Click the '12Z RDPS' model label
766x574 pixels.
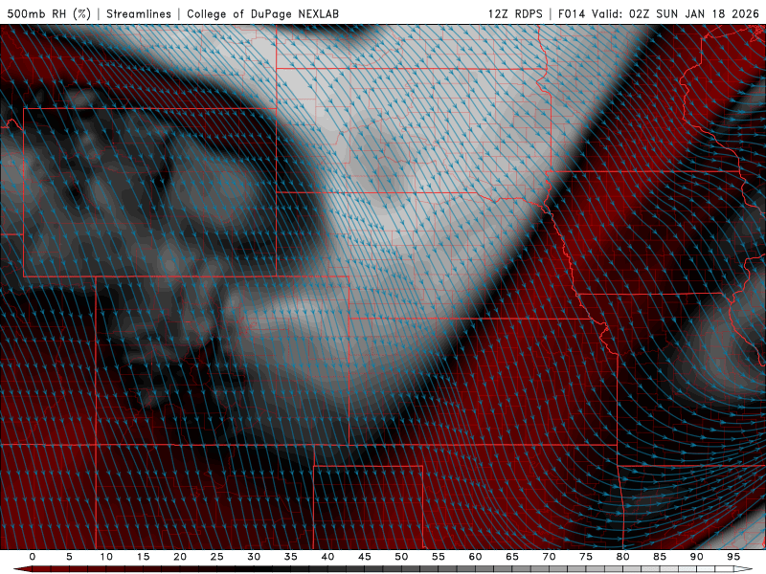[x=515, y=13]
